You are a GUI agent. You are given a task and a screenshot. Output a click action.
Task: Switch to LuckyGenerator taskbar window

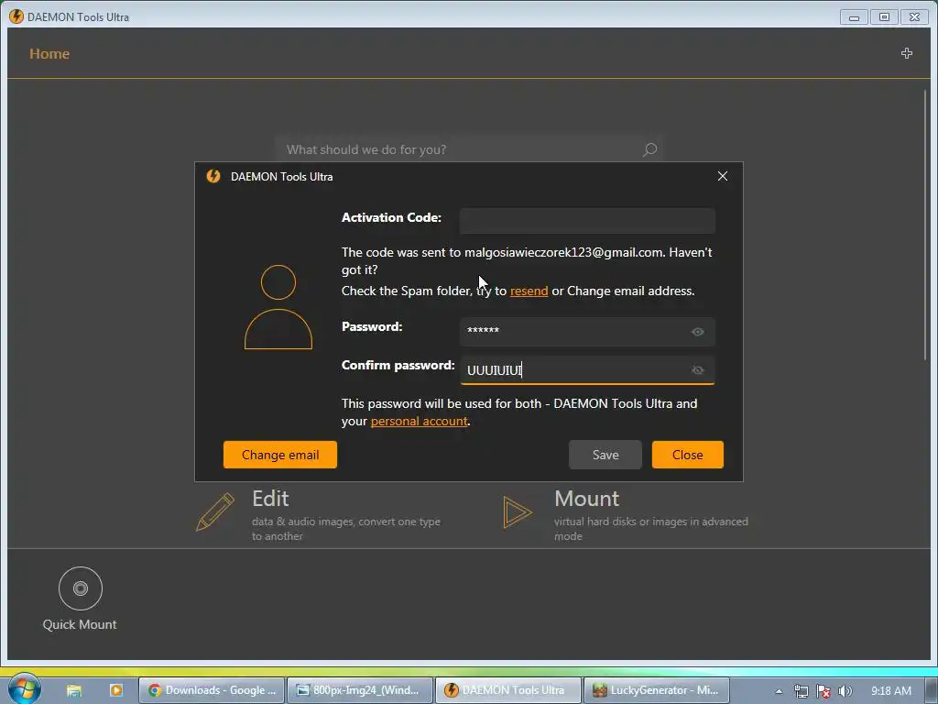click(656, 690)
